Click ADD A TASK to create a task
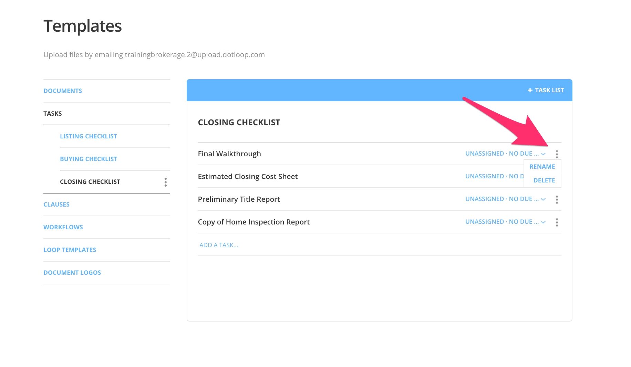Viewport: 631px width, 367px height. (x=218, y=245)
